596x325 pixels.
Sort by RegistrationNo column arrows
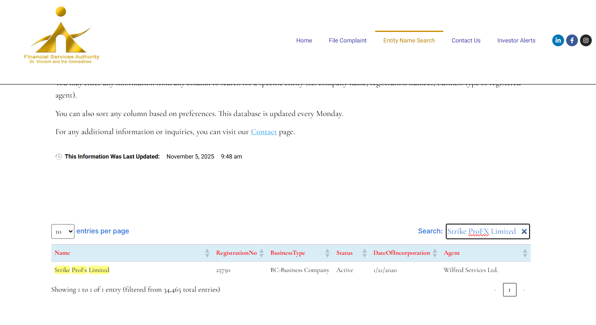(x=262, y=253)
